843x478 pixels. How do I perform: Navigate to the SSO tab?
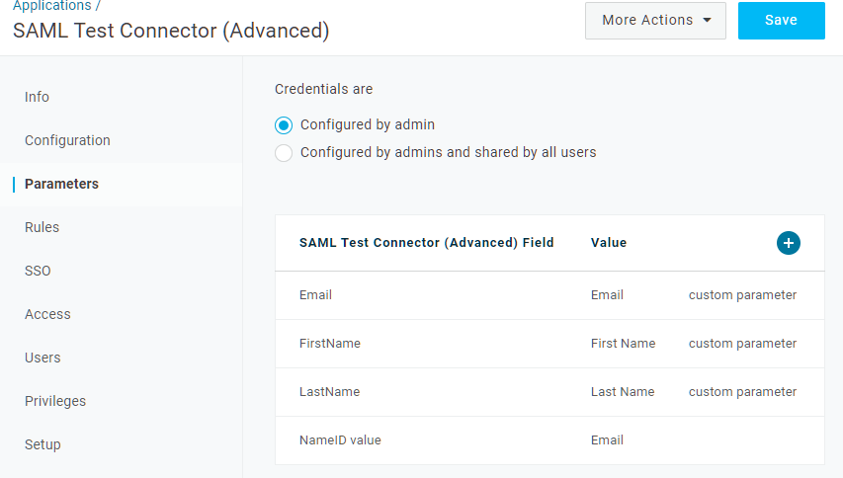(38, 271)
